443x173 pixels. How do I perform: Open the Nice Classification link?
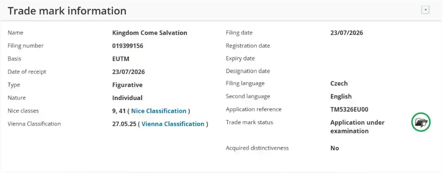159,111
